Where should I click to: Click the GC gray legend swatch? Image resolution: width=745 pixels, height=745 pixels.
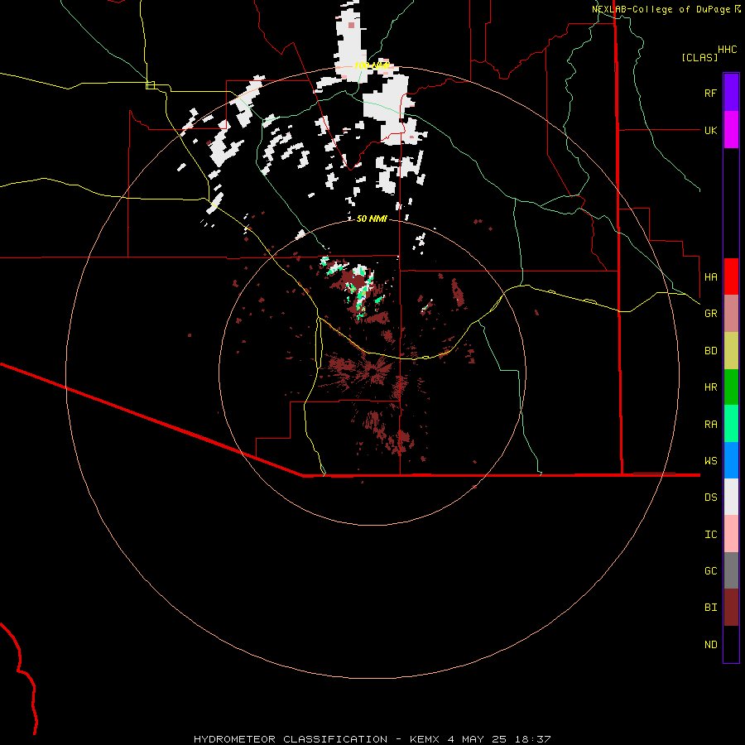[x=731, y=570]
